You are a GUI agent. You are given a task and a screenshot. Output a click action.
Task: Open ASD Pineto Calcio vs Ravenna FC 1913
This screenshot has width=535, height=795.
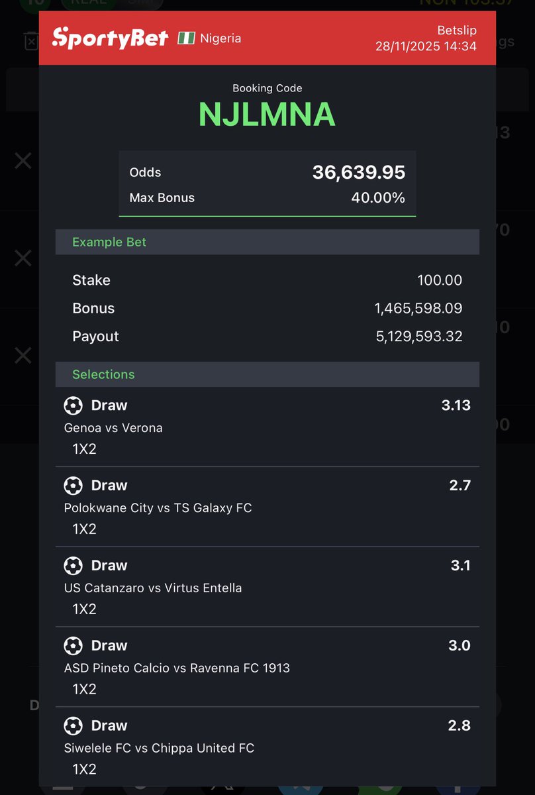[x=177, y=668]
